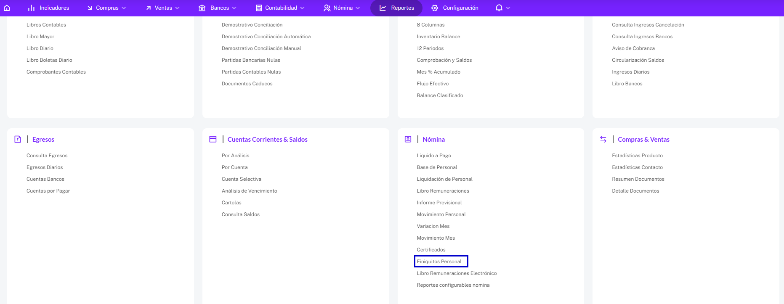This screenshot has width=784, height=304.
Task: Open Liquido a Pago report
Action: (x=434, y=156)
